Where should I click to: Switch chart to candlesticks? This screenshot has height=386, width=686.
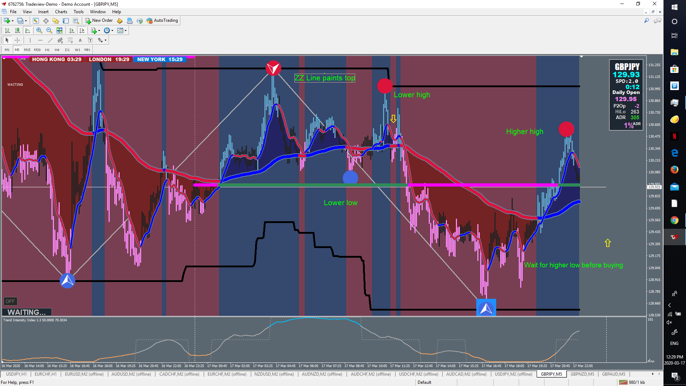pyautogui.click(x=17, y=30)
